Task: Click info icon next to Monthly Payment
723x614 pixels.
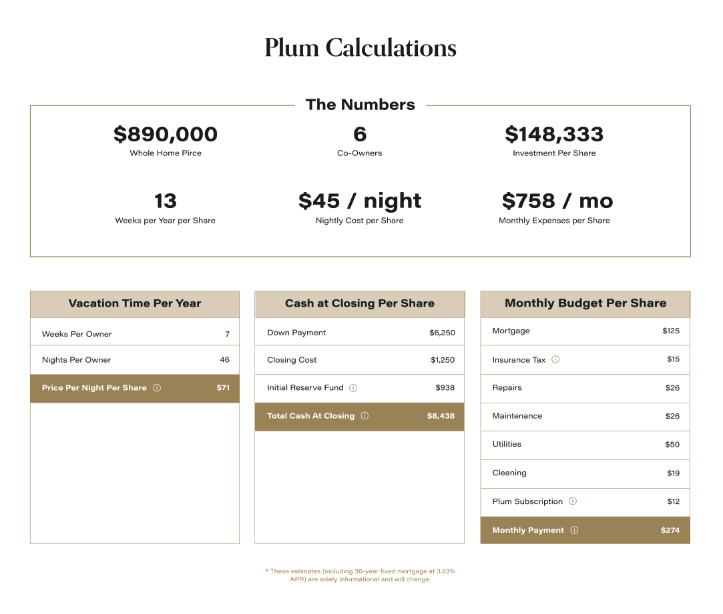Action: [574, 531]
